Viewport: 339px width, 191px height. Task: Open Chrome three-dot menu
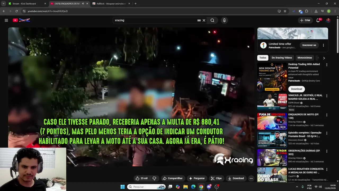pos(335,11)
